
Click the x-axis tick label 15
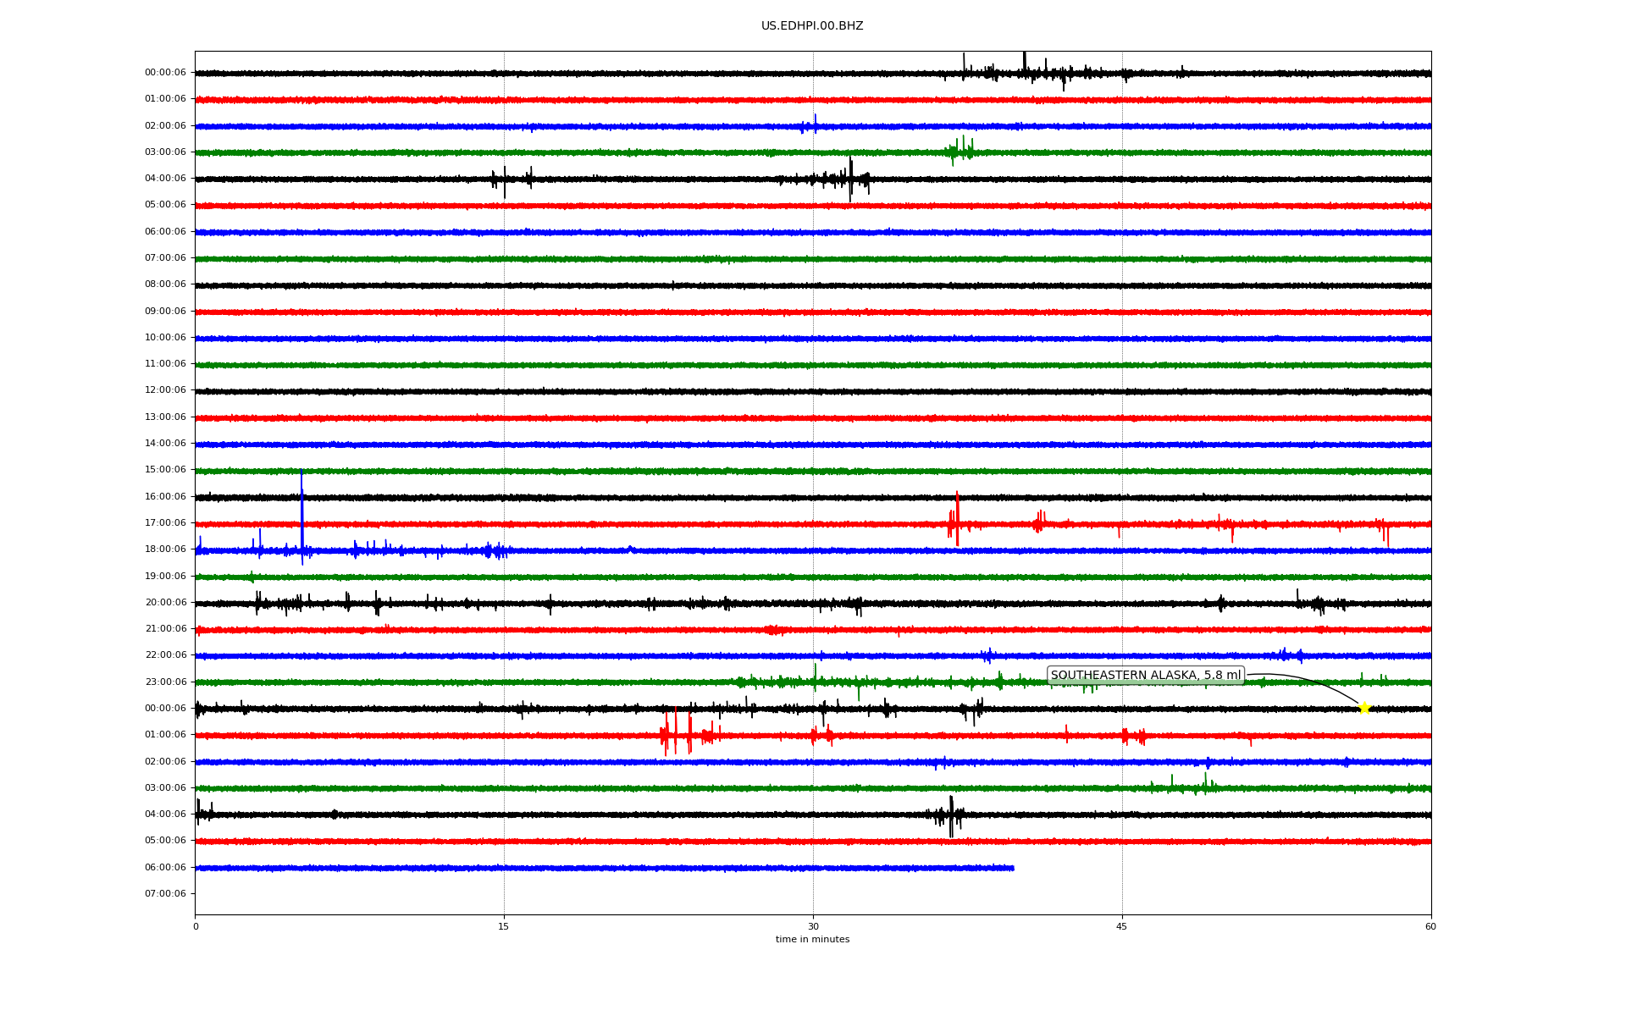click(503, 927)
